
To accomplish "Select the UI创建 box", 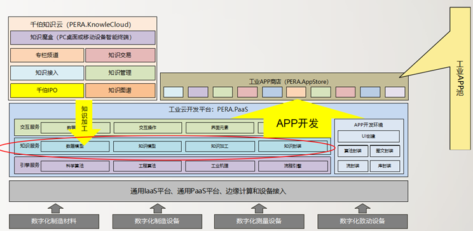I will [x=368, y=136].
